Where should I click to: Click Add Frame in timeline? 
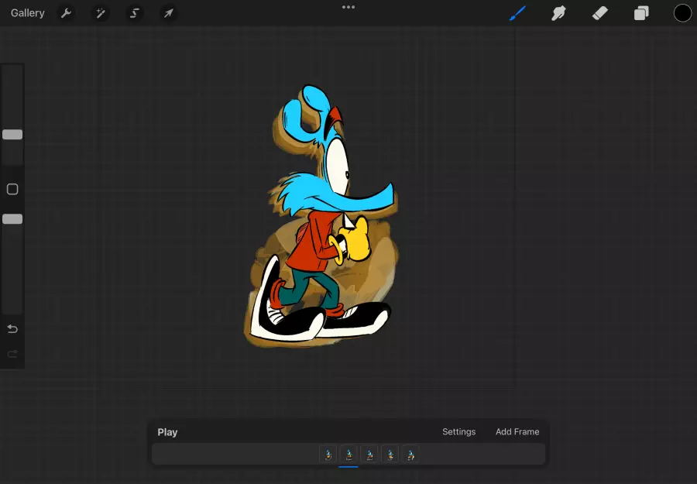pyautogui.click(x=517, y=432)
